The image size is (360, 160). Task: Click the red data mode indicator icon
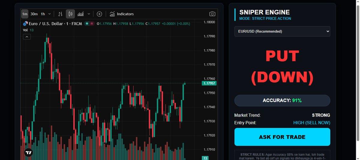pos(91,23)
